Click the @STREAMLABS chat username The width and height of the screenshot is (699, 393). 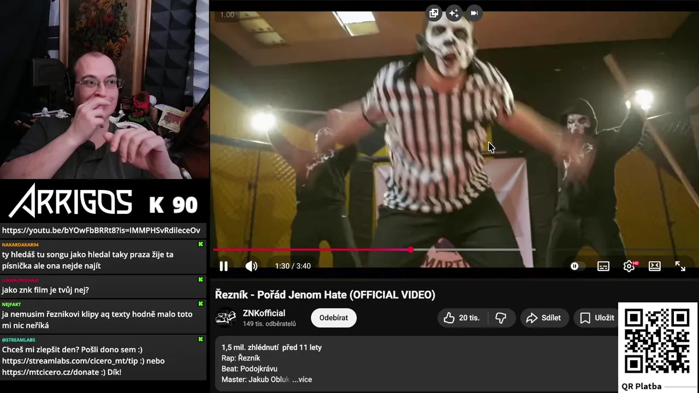click(x=18, y=340)
